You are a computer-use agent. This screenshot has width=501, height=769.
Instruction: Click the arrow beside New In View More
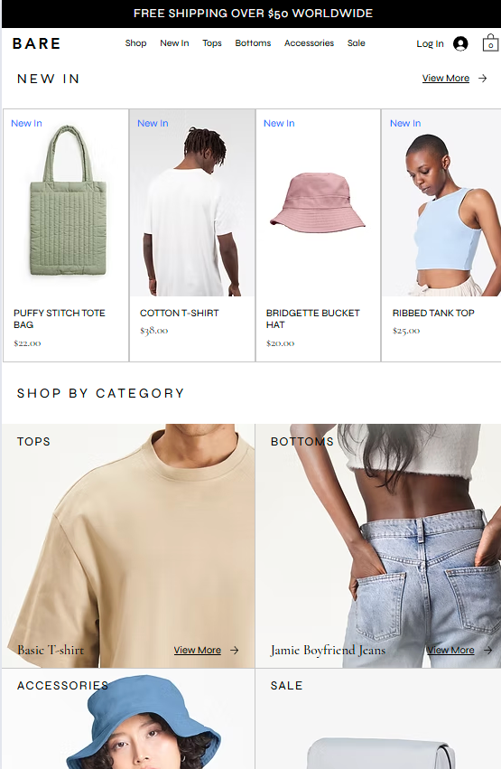tap(482, 79)
